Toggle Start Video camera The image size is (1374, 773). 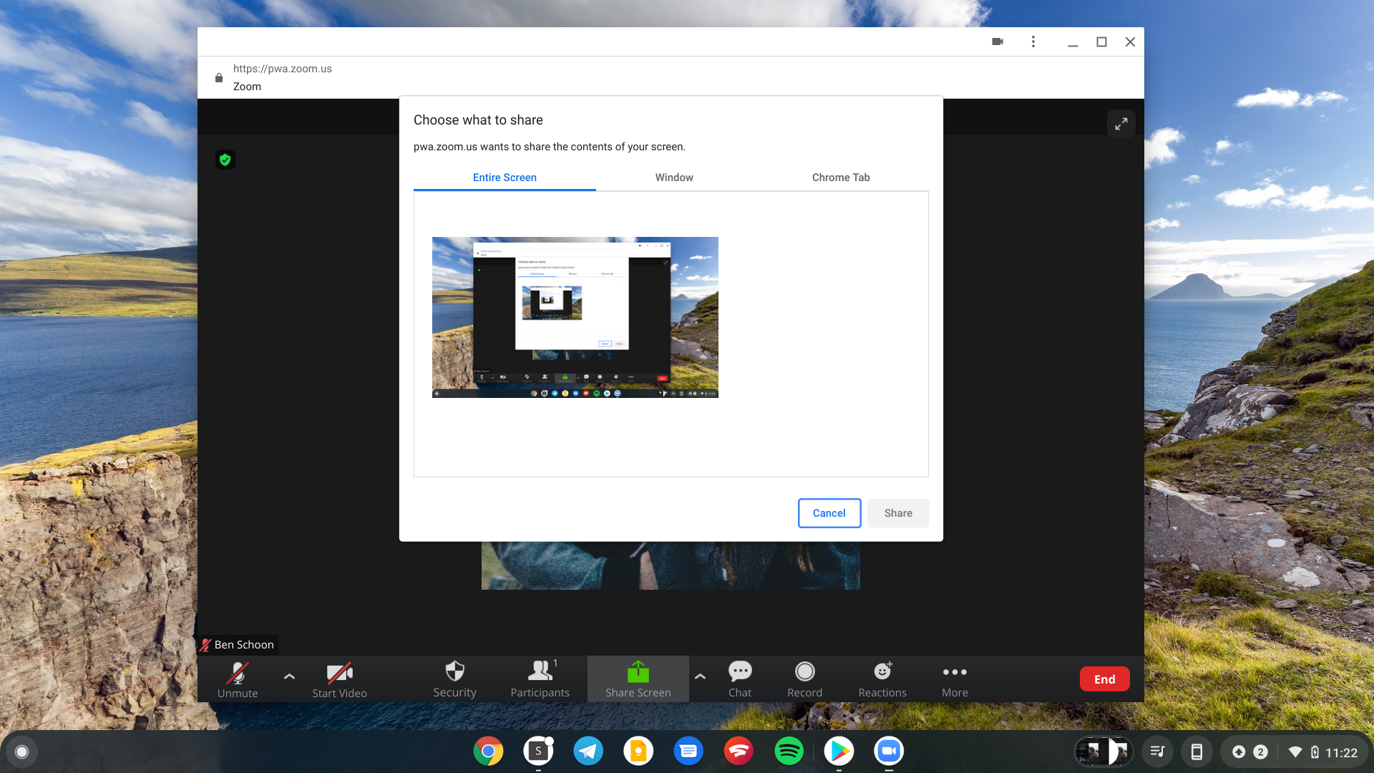[339, 674]
